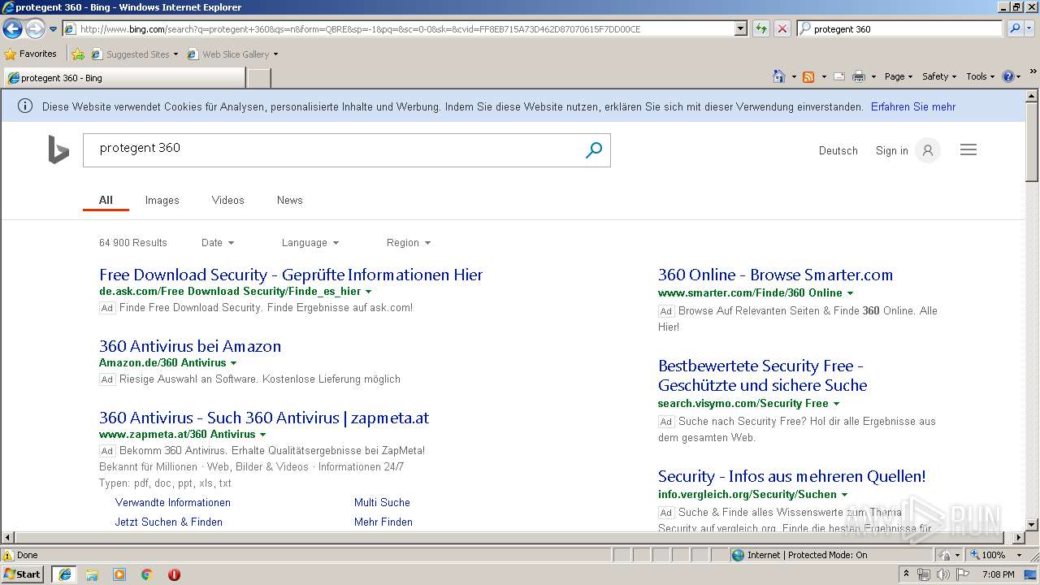Click the Bing logo icon
This screenshot has height=585, width=1040.
tap(58, 150)
